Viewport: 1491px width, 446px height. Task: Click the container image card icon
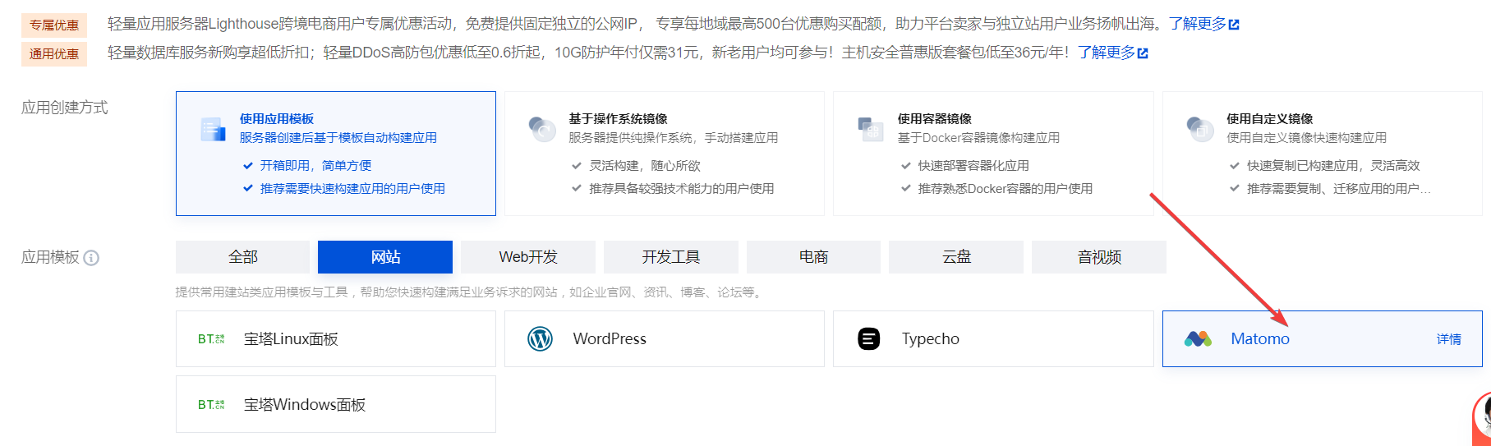[x=871, y=129]
